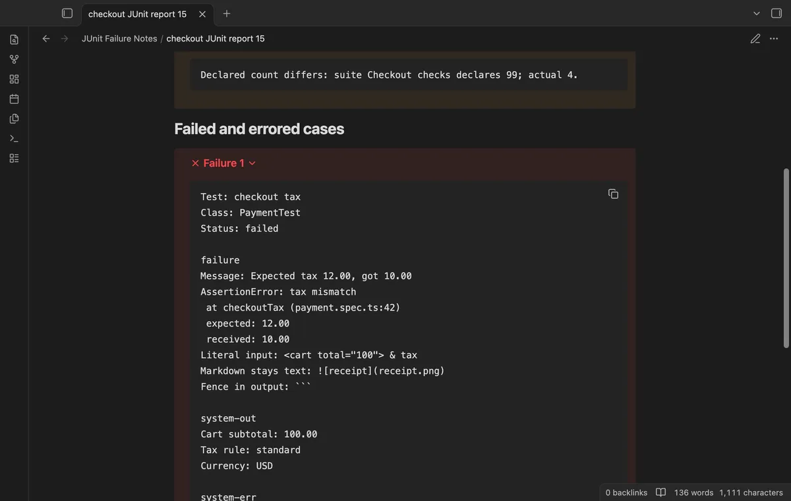Click the standalone 'failure' line
The image size is (791, 501).
tap(220, 260)
